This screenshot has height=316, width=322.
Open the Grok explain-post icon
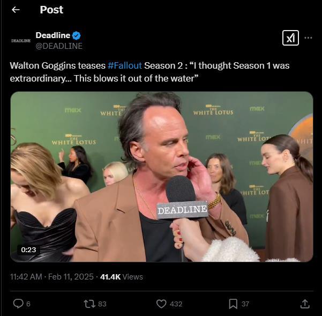[290, 38]
